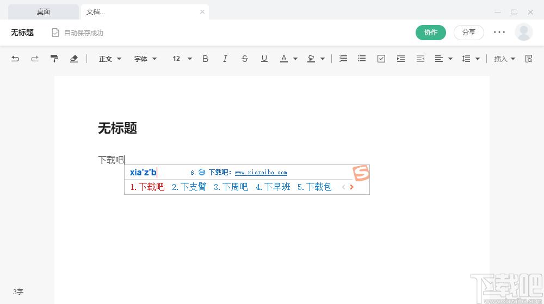Toggle underline formatting
The width and height of the screenshot is (544, 304).
point(264,59)
